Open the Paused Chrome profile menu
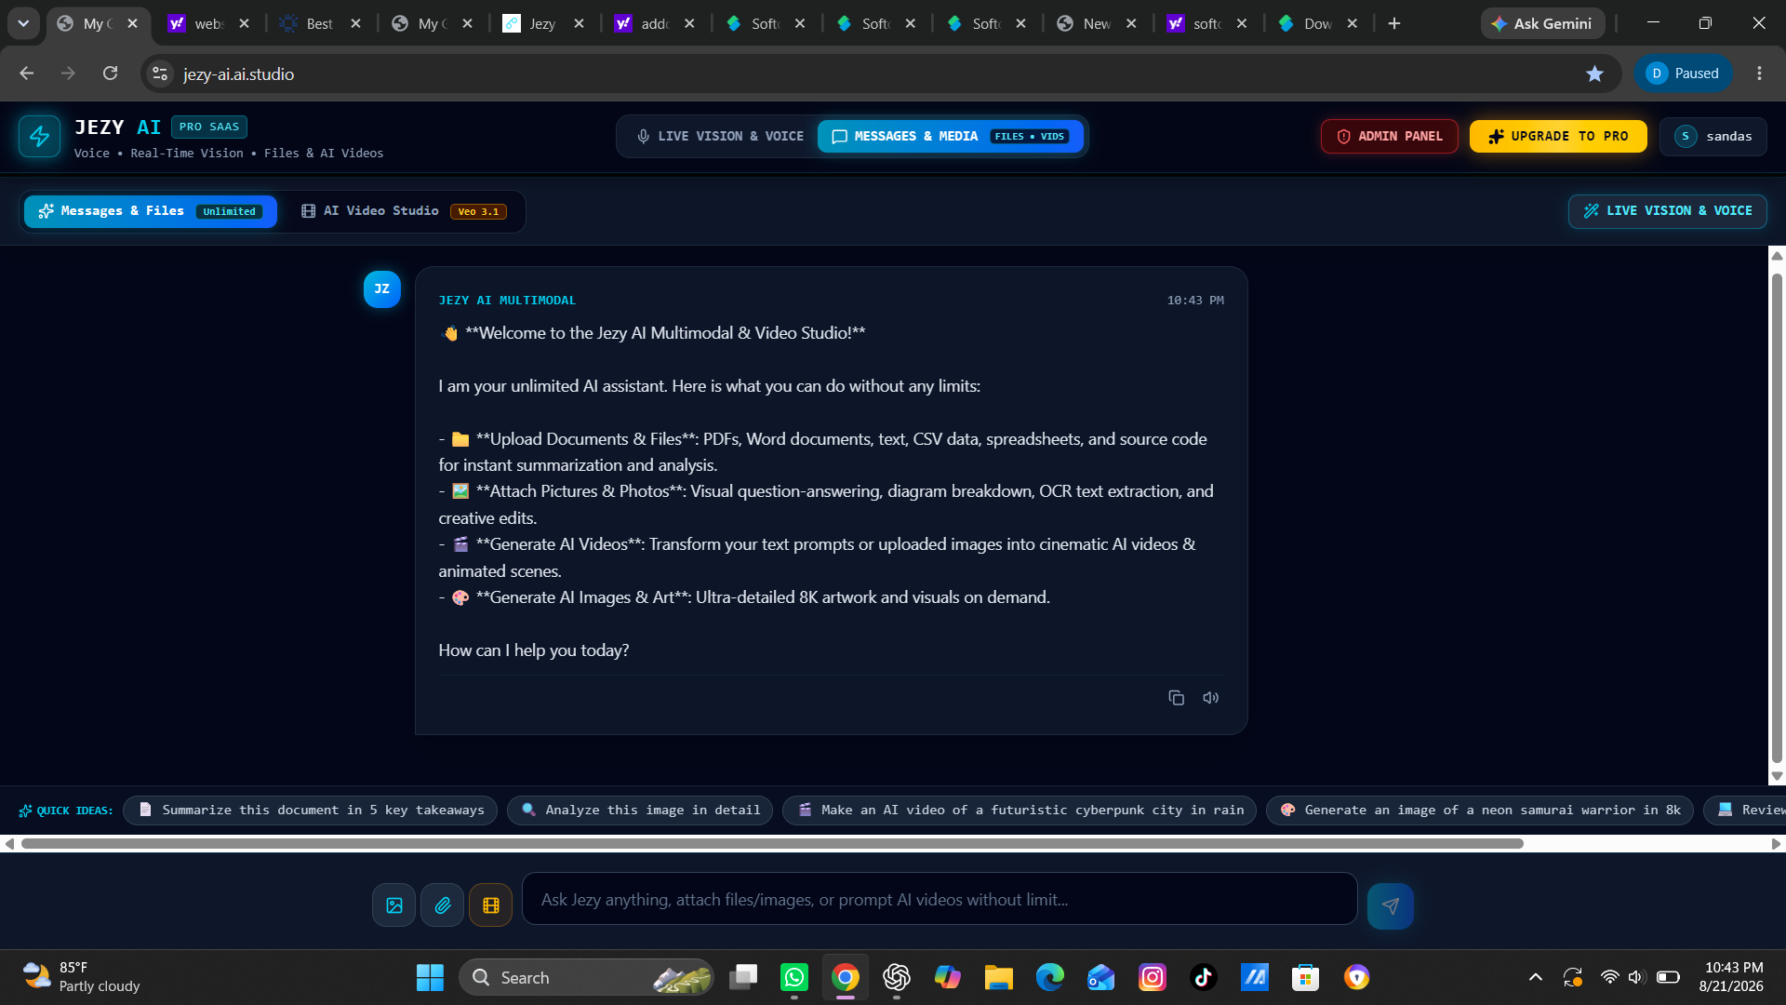This screenshot has height=1005, width=1786. [1683, 74]
